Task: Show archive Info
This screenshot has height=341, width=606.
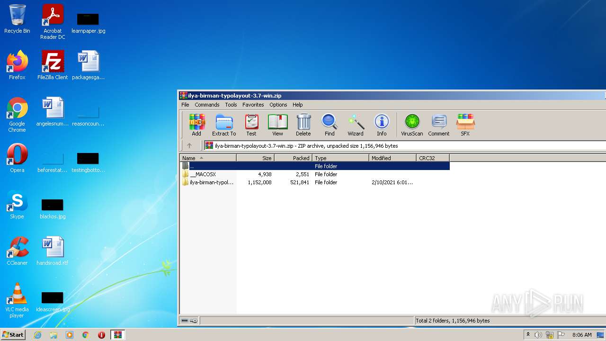Action: pos(382,125)
